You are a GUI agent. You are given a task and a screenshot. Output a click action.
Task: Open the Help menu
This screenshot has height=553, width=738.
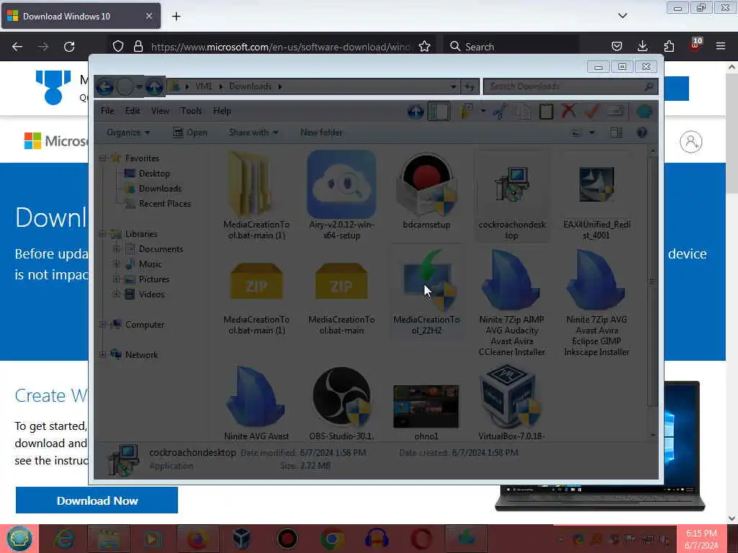222,111
